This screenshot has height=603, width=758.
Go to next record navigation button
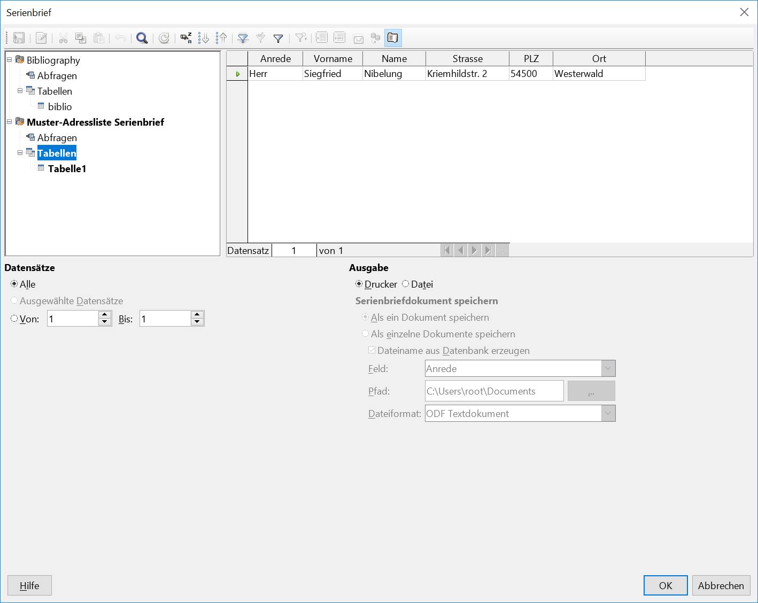point(475,250)
